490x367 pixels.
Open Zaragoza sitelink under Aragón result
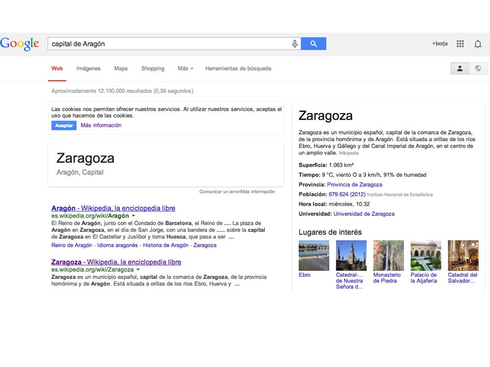click(x=205, y=245)
